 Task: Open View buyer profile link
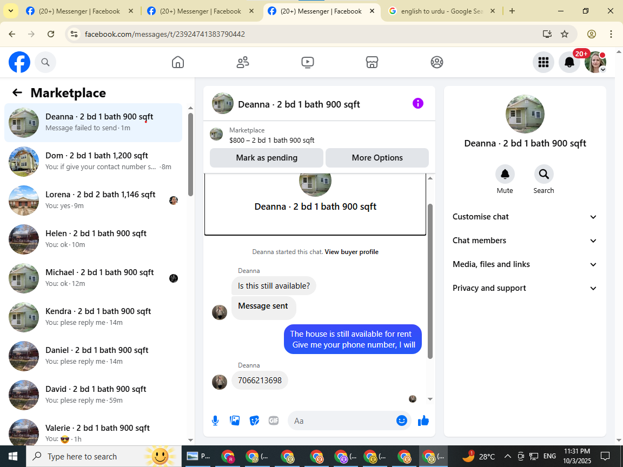tap(352, 252)
